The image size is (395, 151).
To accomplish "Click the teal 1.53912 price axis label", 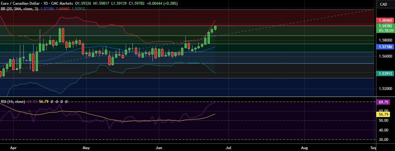I will coord(386,73).
